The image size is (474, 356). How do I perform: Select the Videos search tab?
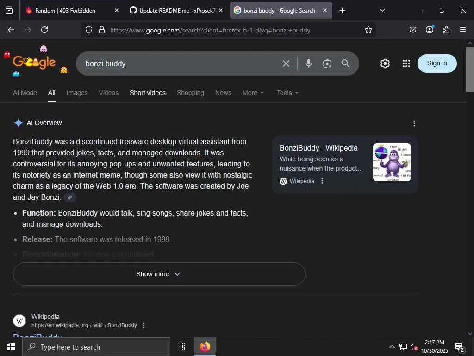108,93
